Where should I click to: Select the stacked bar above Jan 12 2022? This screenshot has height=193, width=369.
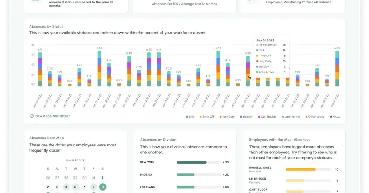point(149,69)
